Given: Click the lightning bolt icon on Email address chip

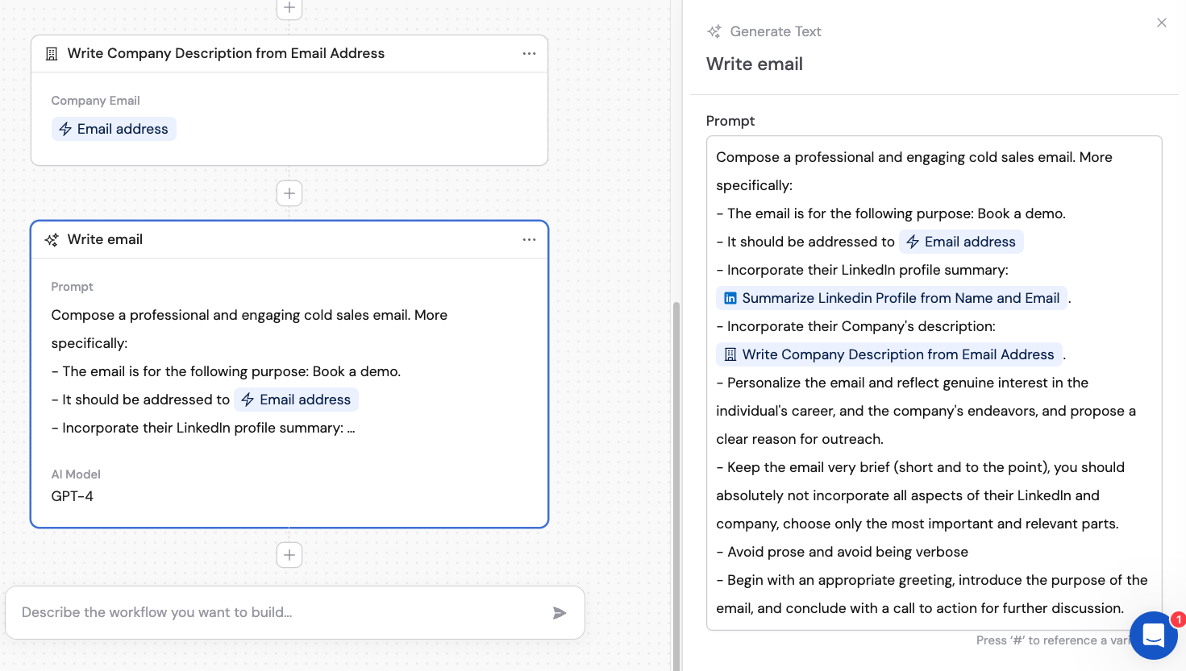Looking at the screenshot, I should coord(65,129).
